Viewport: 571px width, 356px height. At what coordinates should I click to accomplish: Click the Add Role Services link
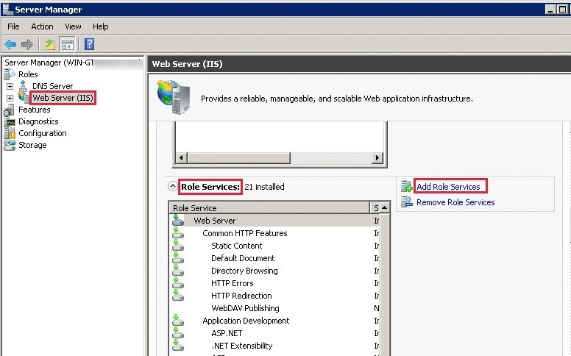(448, 187)
